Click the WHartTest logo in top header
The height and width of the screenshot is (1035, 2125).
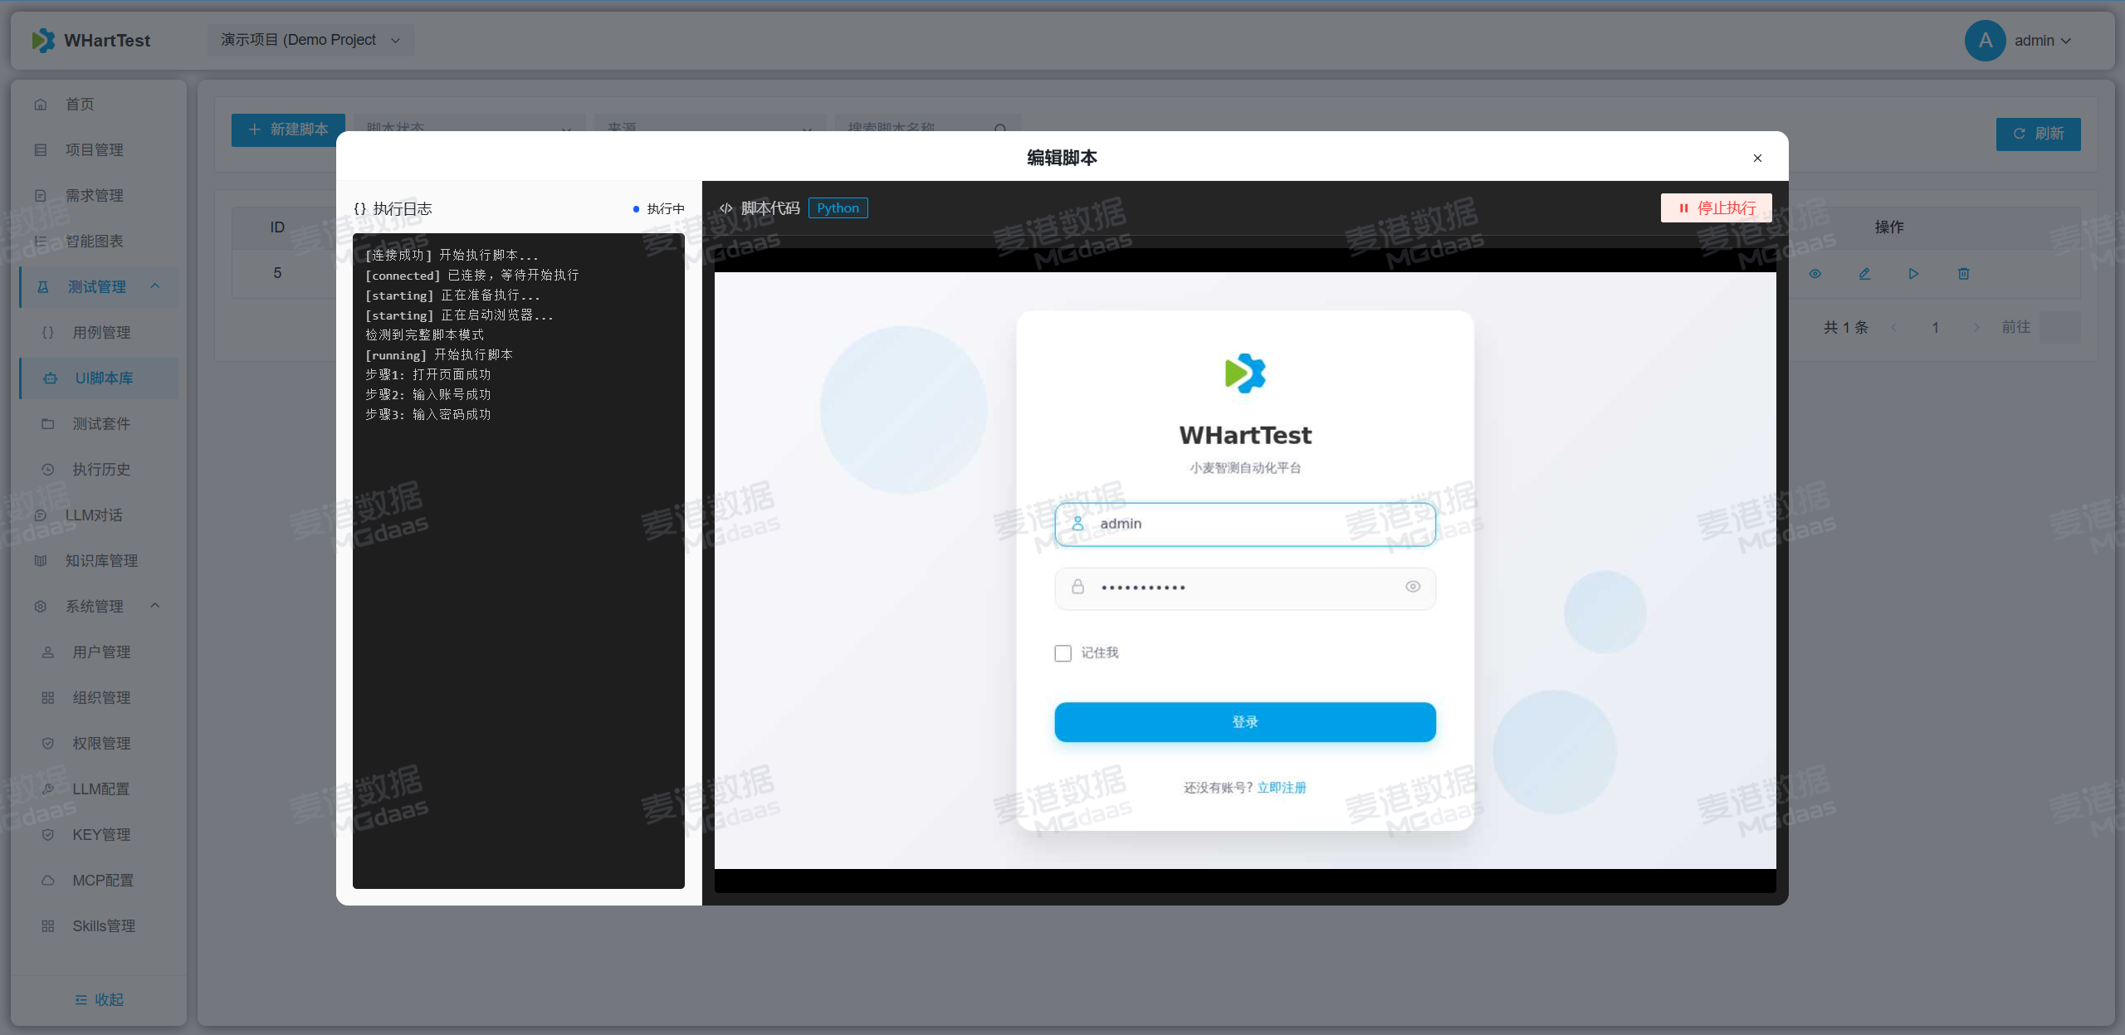coord(43,41)
